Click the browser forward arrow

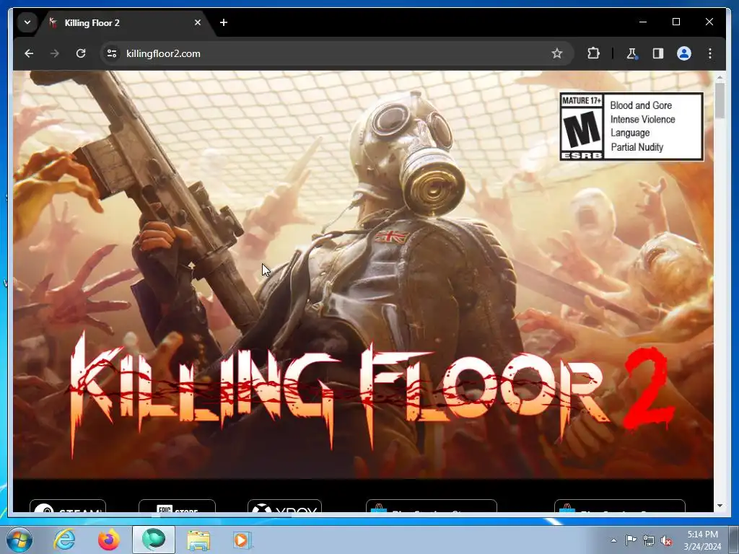click(x=55, y=53)
